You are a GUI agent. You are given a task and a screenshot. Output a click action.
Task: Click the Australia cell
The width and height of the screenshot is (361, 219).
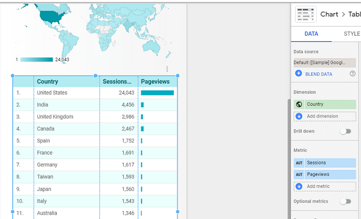(47, 213)
